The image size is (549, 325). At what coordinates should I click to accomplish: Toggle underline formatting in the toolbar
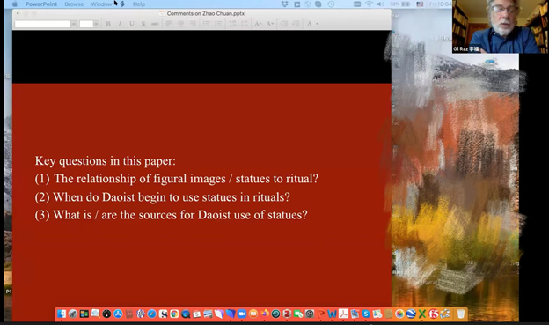(x=132, y=24)
